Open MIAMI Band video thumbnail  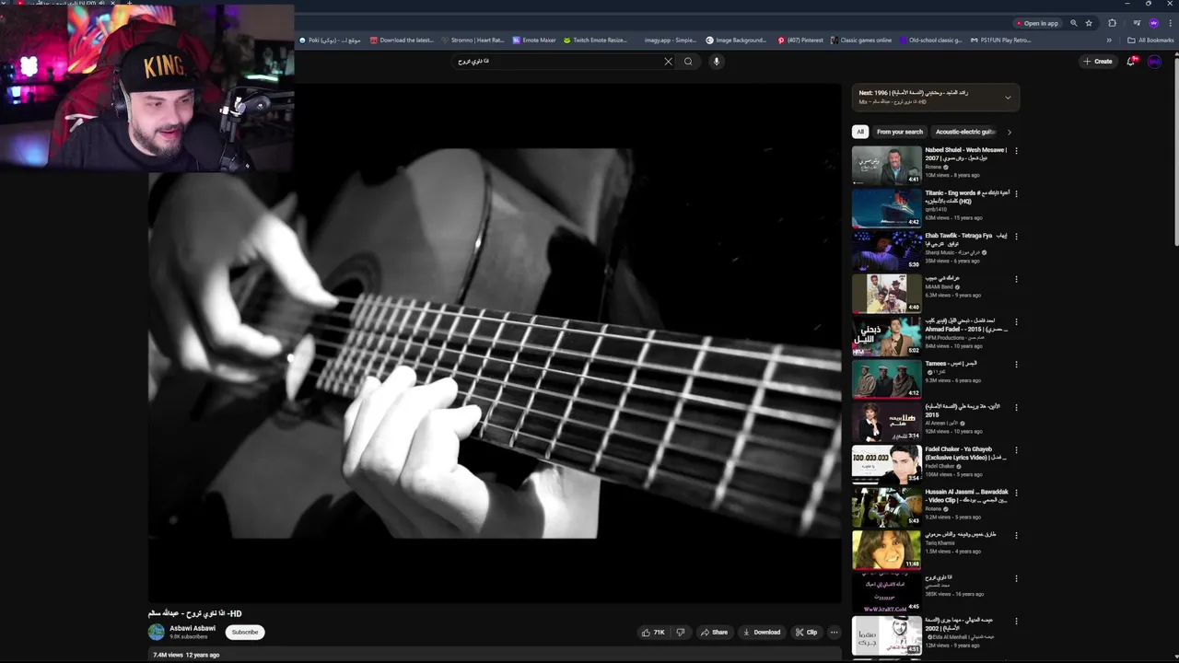[x=886, y=294]
